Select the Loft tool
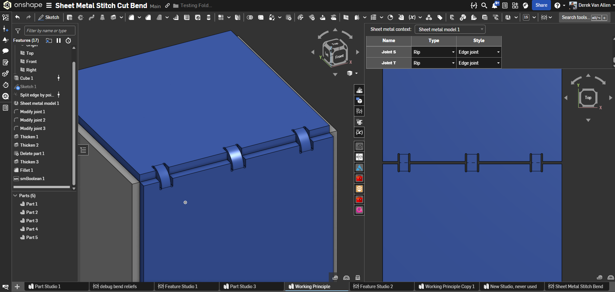615x292 pixels. pos(102,17)
